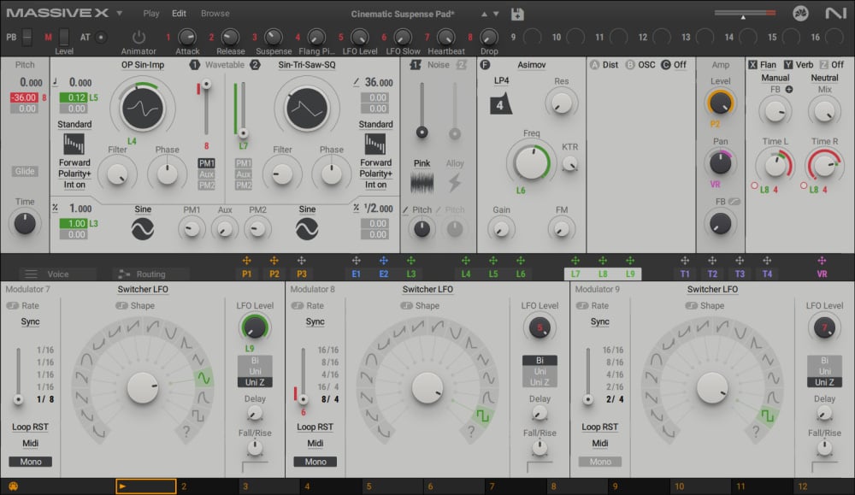Click the plus icon next to FB
This screenshot has height=495, width=855.
[788, 90]
